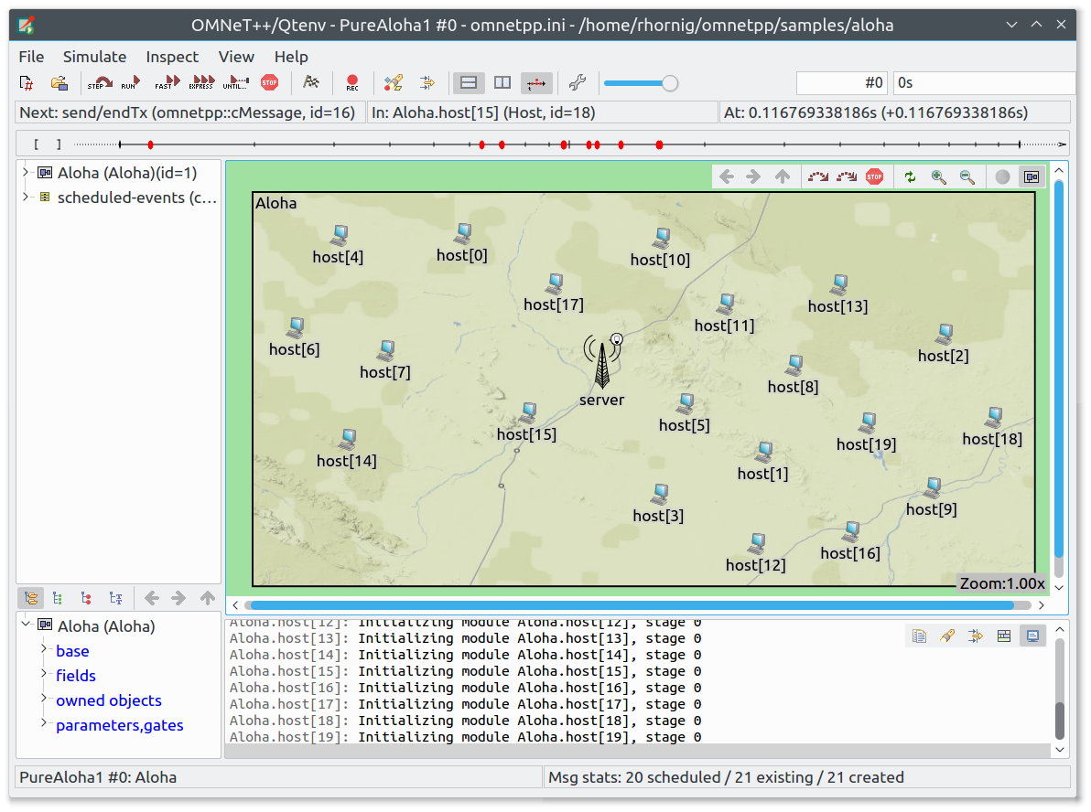1091x812 pixels.
Task: Open the File menu
Action: [31, 57]
